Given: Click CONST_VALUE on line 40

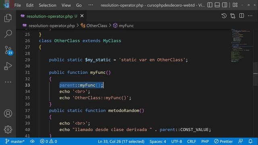Looking at the screenshot, I should [x=194, y=130].
